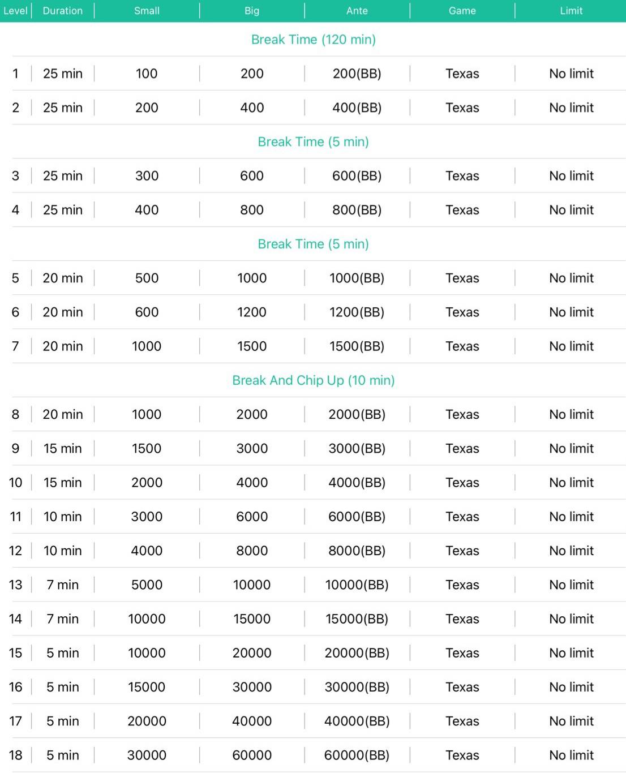Select level 18 small blind 30000
Viewport: 626px width, 773px height.
tap(147, 755)
